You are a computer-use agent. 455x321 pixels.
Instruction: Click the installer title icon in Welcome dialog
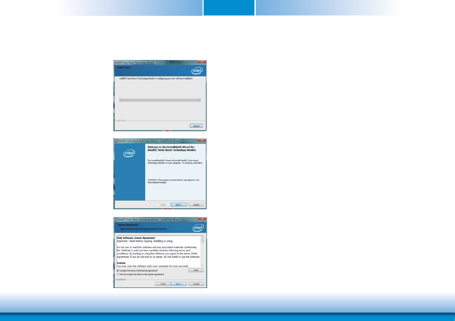pos(116,141)
